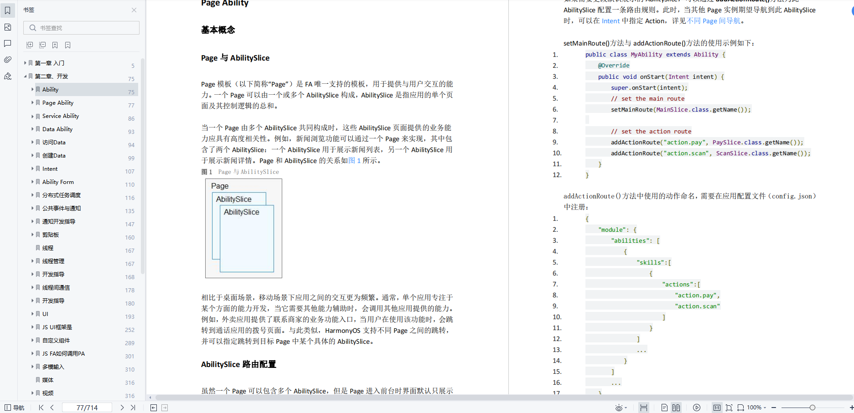This screenshot has height=413, width=854.
Task: Open the signature pen panel icon
Action: coord(8,76)
